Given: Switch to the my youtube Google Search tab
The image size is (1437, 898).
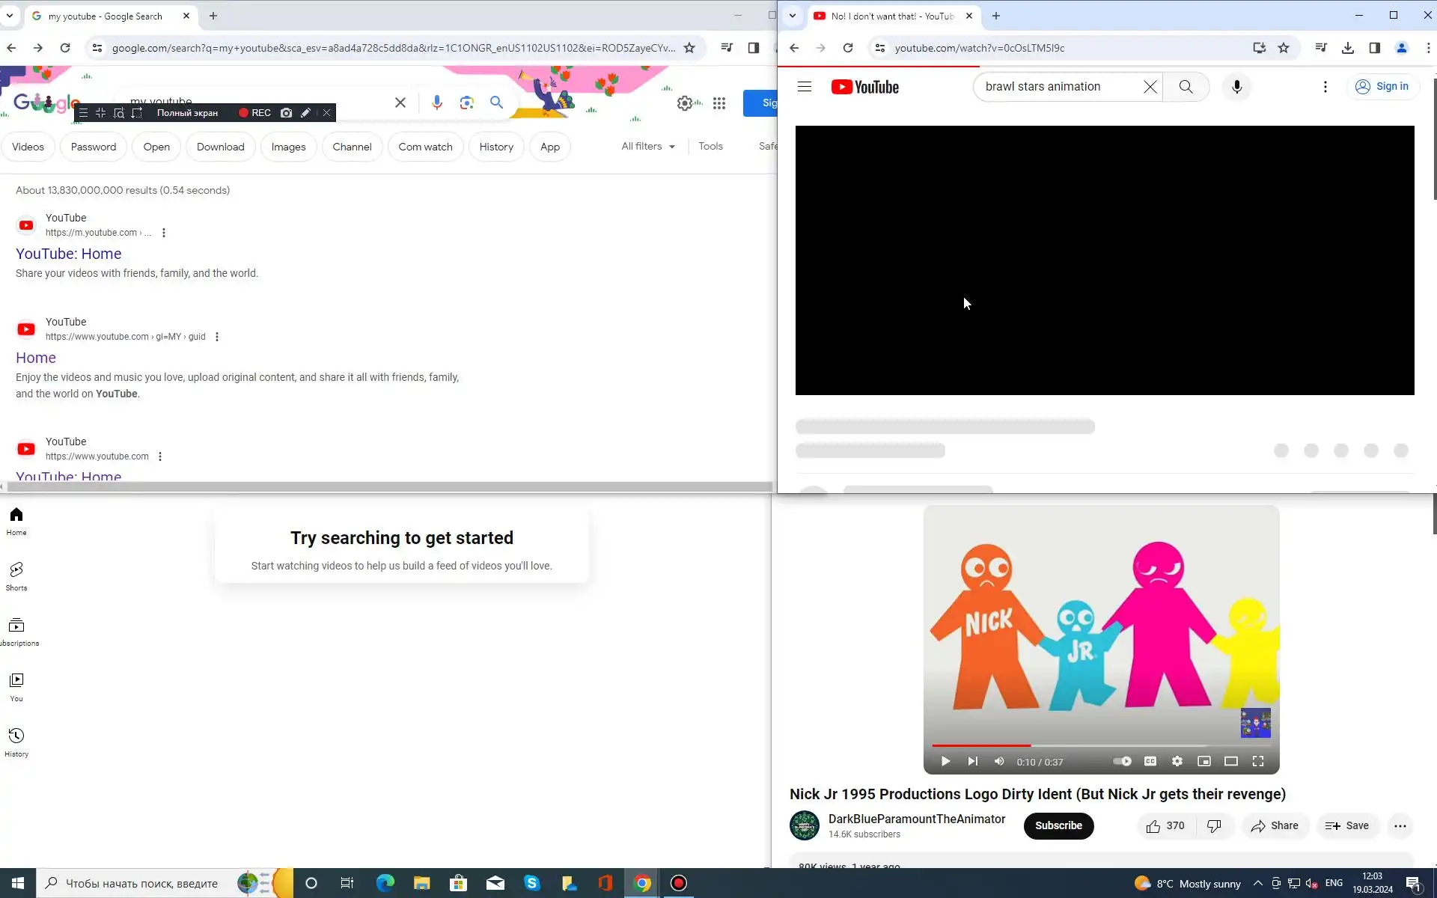Looking at the screenshot, I should [x=105, y=16].
